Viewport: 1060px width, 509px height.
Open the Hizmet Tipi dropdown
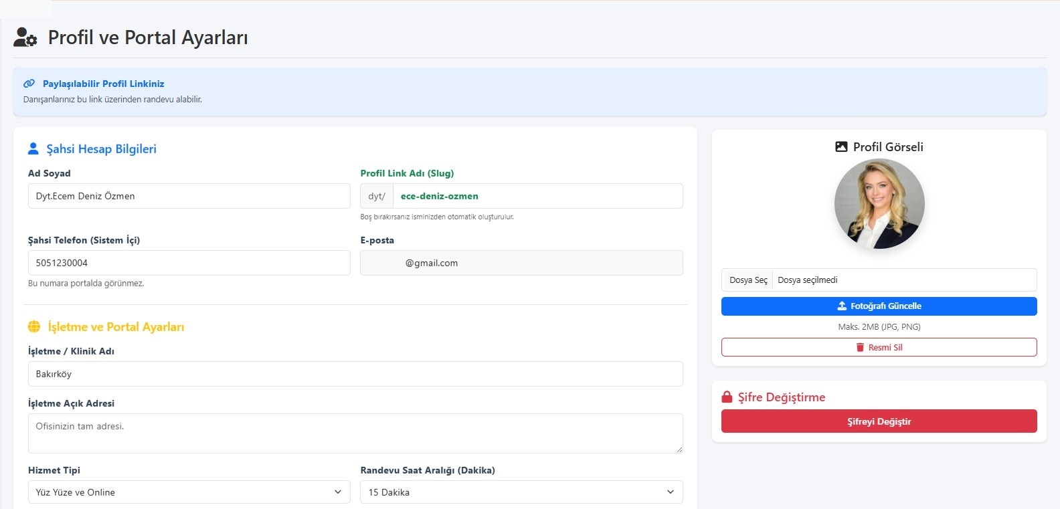coord(189,492)
